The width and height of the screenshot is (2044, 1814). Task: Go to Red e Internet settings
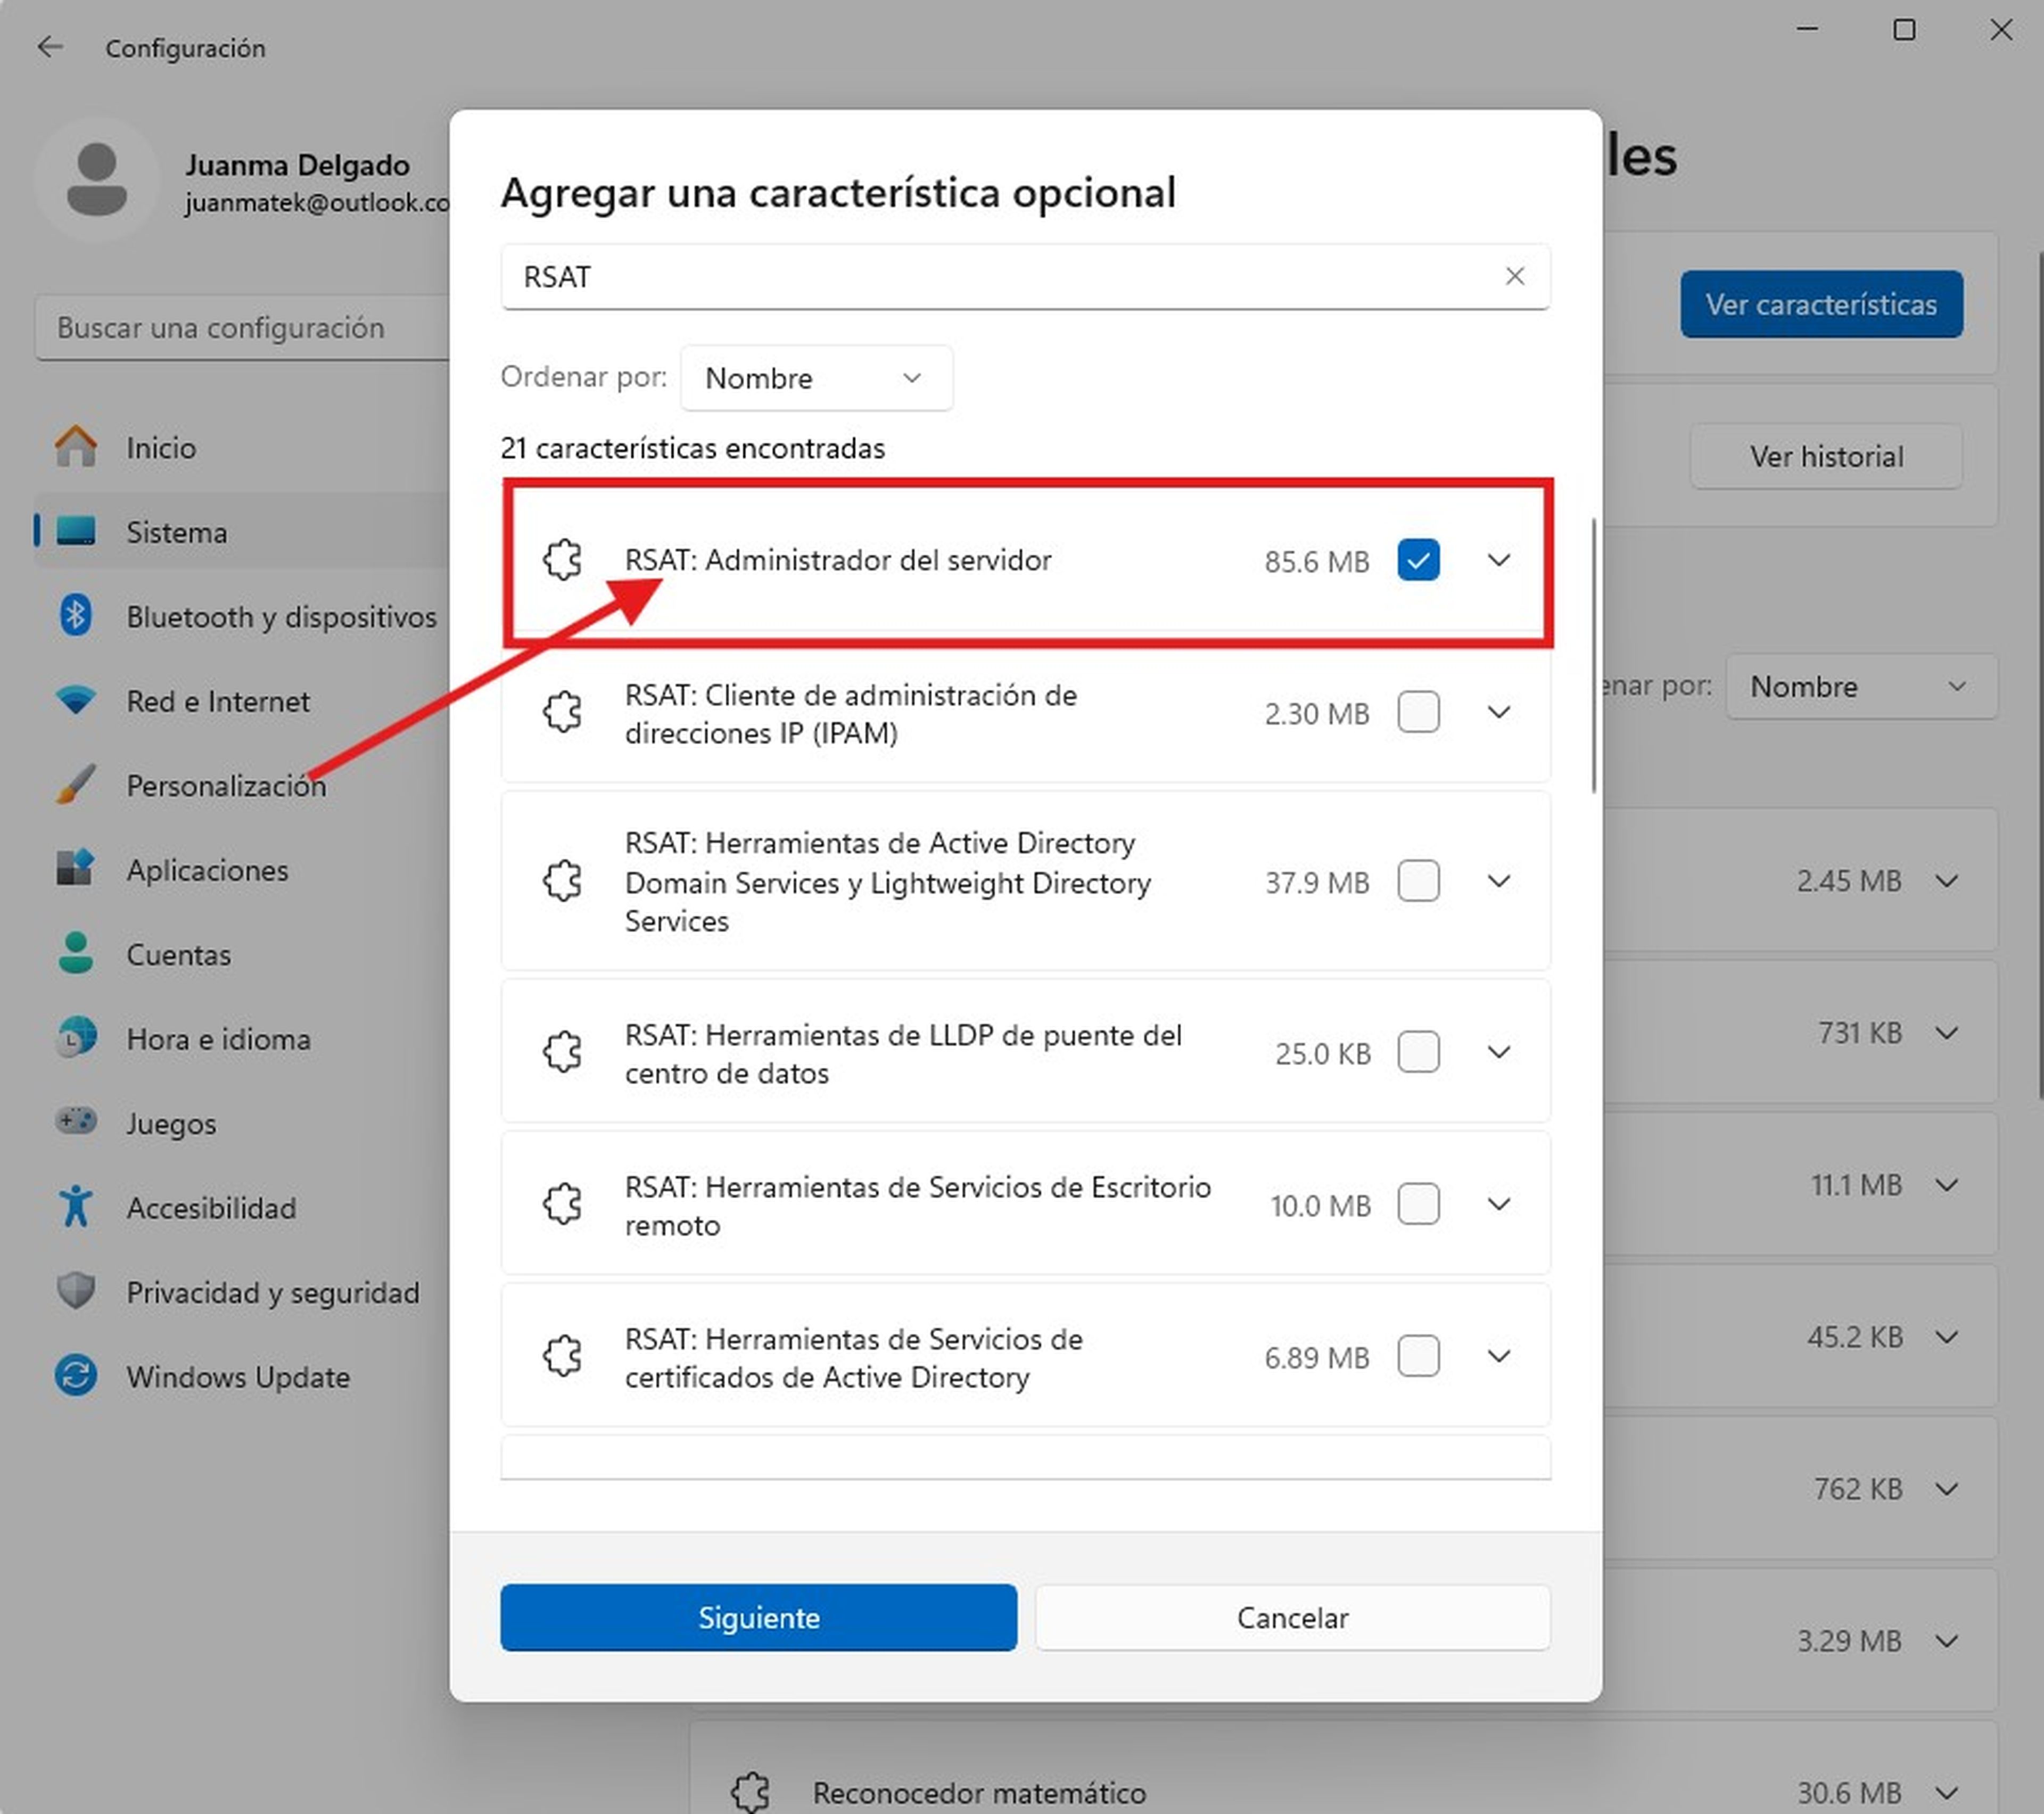(x=242, y=700)
